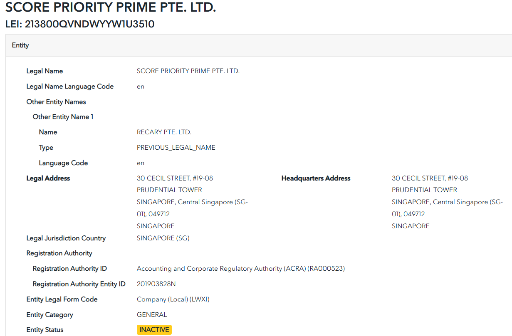Click the LEI code 213800QVNDWYYW1U3510 heading

pos(80,24)
